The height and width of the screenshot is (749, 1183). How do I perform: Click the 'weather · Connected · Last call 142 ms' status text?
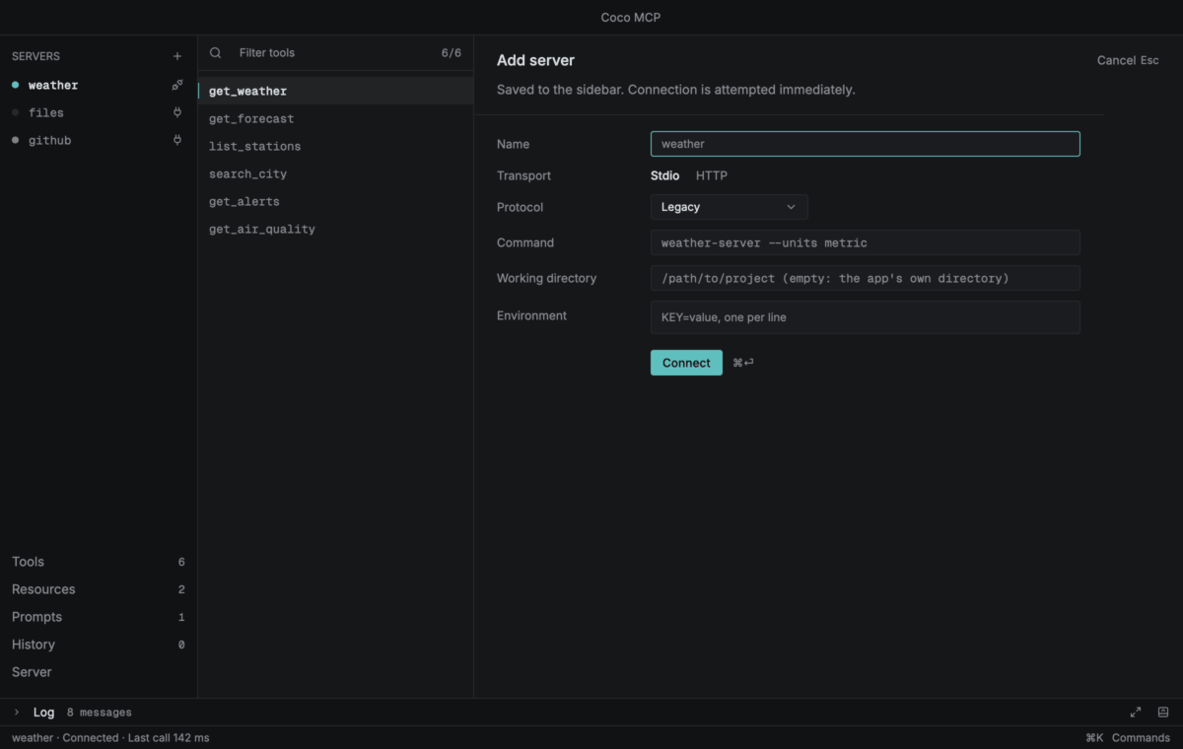[x=110, y=737]
